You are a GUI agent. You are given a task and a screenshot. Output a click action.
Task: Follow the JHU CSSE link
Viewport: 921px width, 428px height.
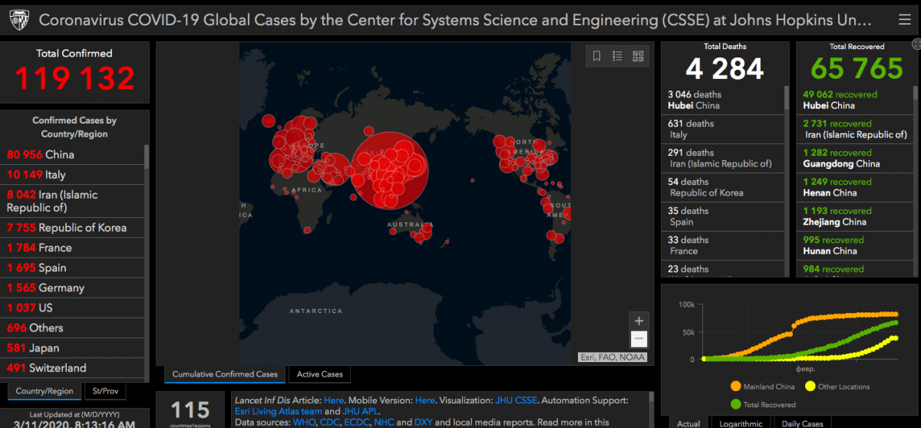coord(515,400)
